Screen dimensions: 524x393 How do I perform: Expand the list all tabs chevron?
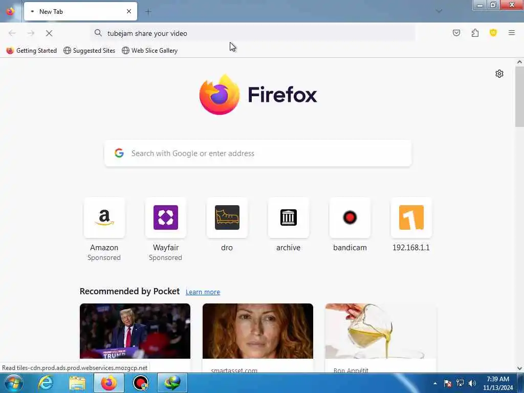439,11
